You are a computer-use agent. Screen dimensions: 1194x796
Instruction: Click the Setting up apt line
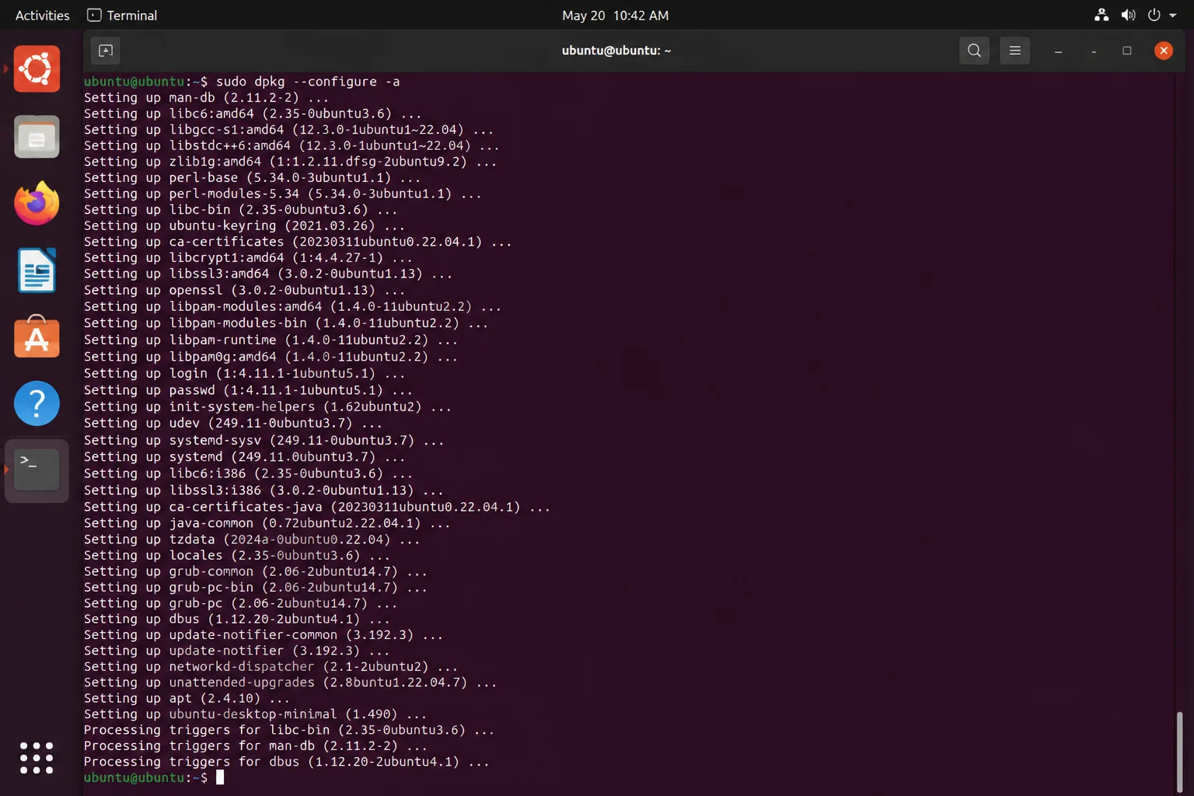tap(187, 698)
